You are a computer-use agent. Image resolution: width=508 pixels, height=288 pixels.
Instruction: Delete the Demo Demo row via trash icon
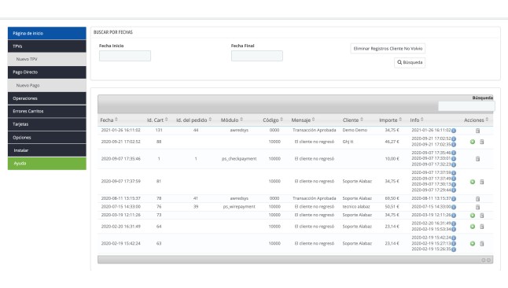pos(477,131)
